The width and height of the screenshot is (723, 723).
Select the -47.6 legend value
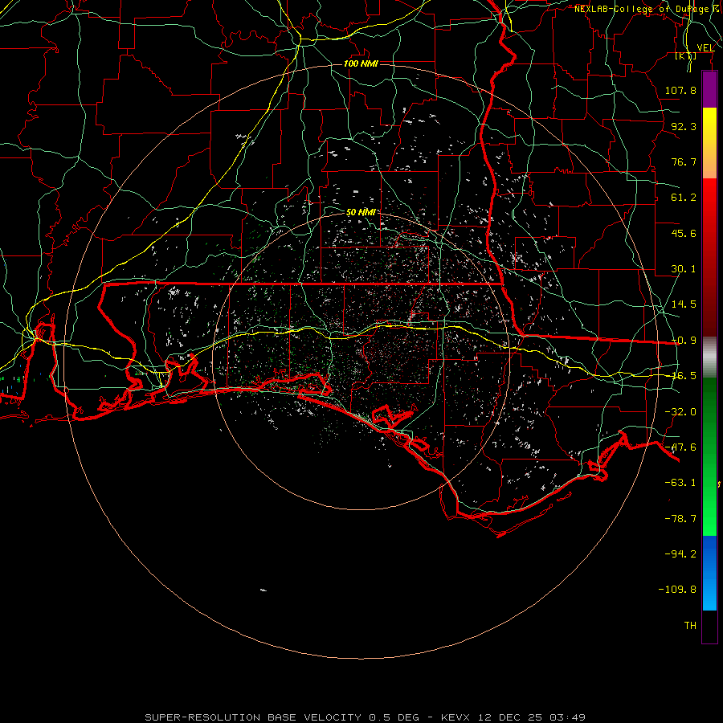click(680, 447)
